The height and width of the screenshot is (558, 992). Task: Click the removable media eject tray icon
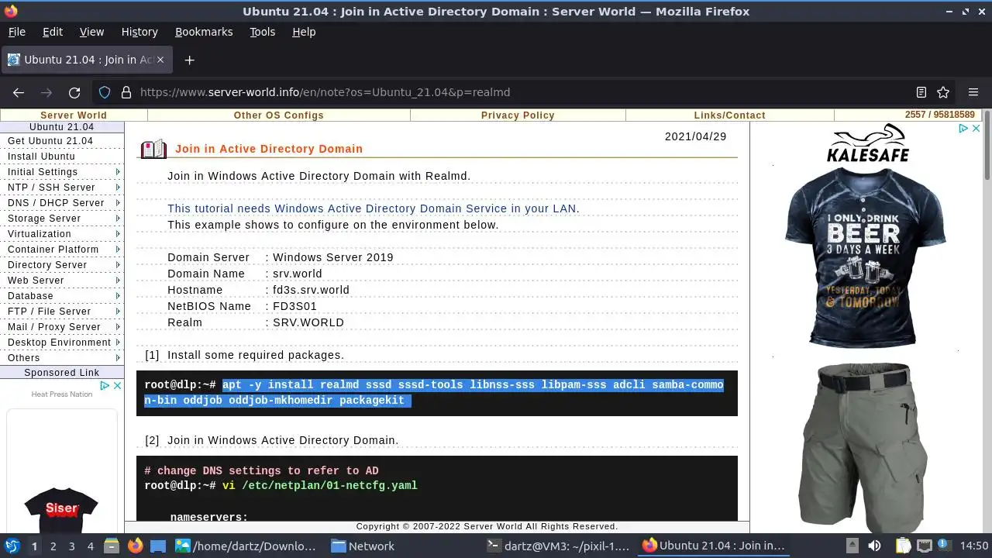coord(852,546)
